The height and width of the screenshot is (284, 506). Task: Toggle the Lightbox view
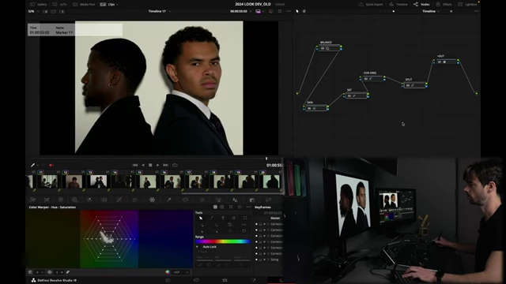pos(467,4)
